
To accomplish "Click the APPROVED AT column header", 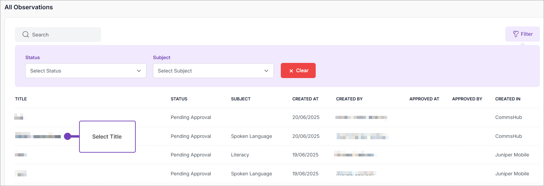I will (424, 99).
